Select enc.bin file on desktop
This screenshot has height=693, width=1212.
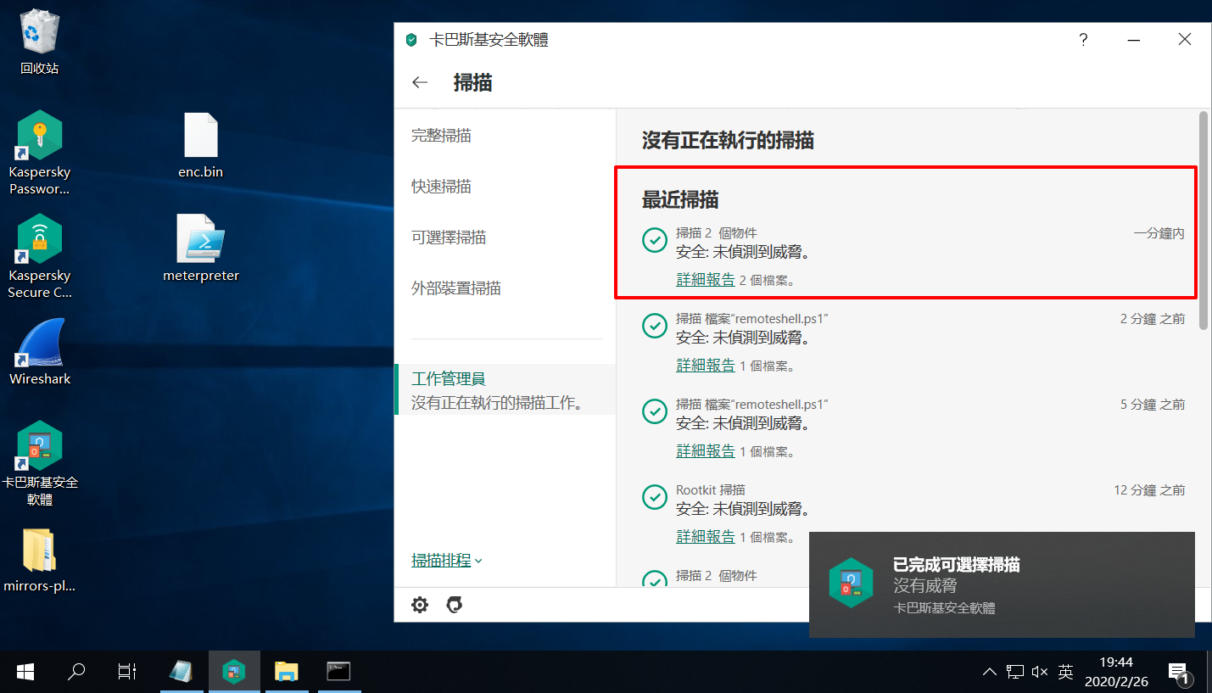pos(201,146)
